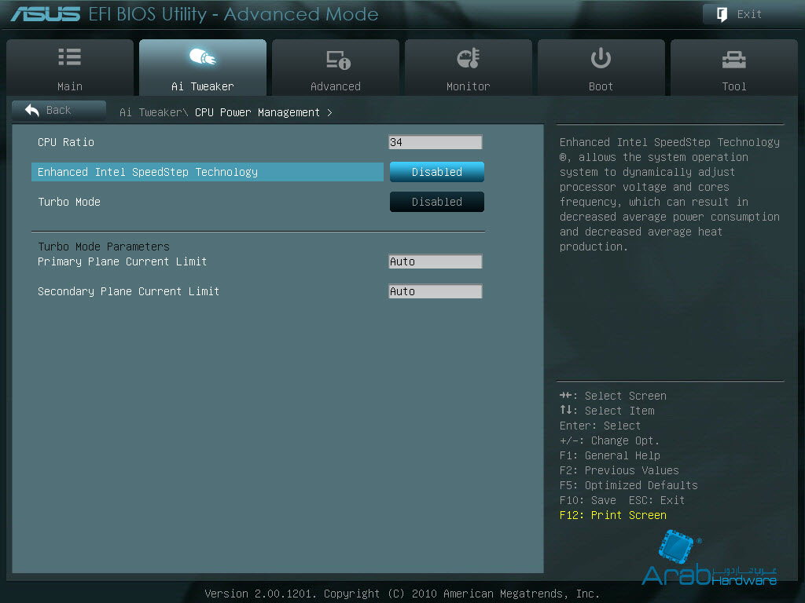
Task: Open the Boot tab power icon
Action: (601, 58)
